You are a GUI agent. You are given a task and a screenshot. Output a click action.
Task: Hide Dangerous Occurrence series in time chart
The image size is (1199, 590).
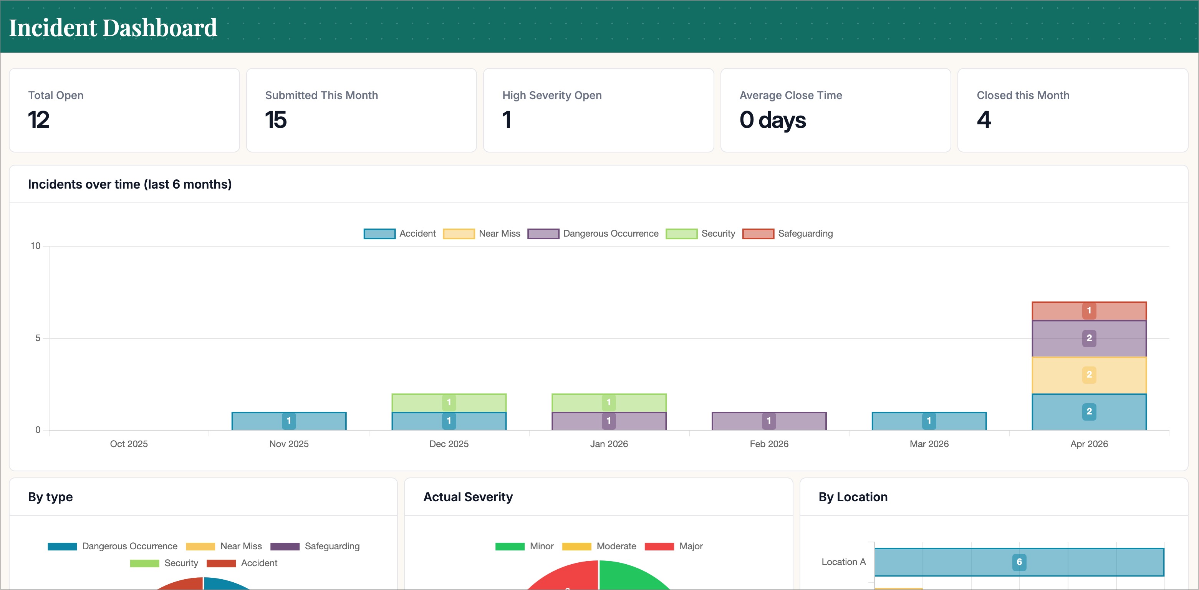click(x=593, y=233)
